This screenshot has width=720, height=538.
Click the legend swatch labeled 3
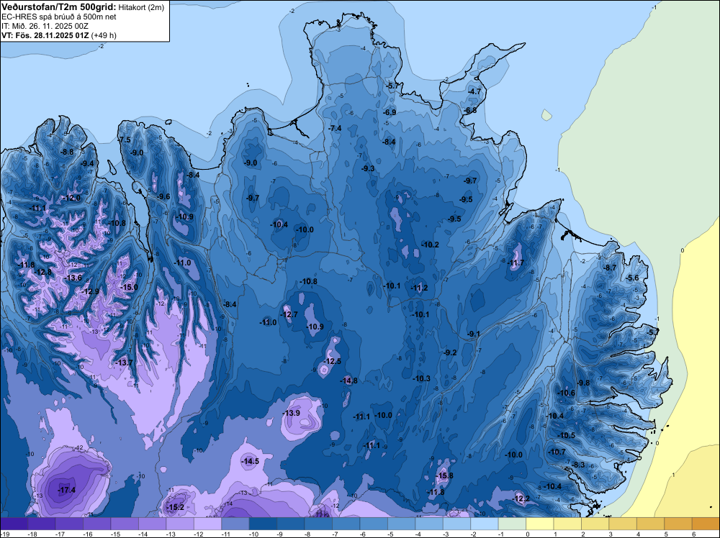point(623,524)
